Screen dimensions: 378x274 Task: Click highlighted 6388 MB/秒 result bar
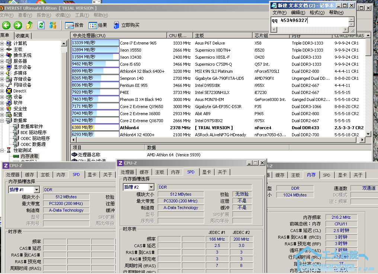[x=95, y=127]
